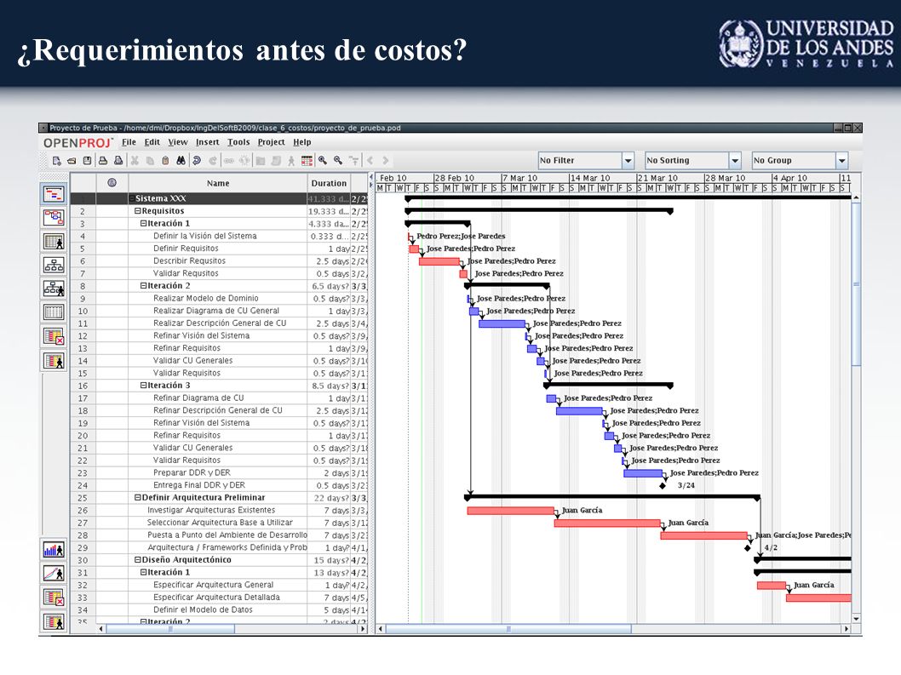The image size is (901, 675).
Task: Select the 'Definir el Modelo de Datos' task
Action: [x=203, y=610]
